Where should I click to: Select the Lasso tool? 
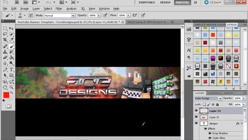pos(5,34)
